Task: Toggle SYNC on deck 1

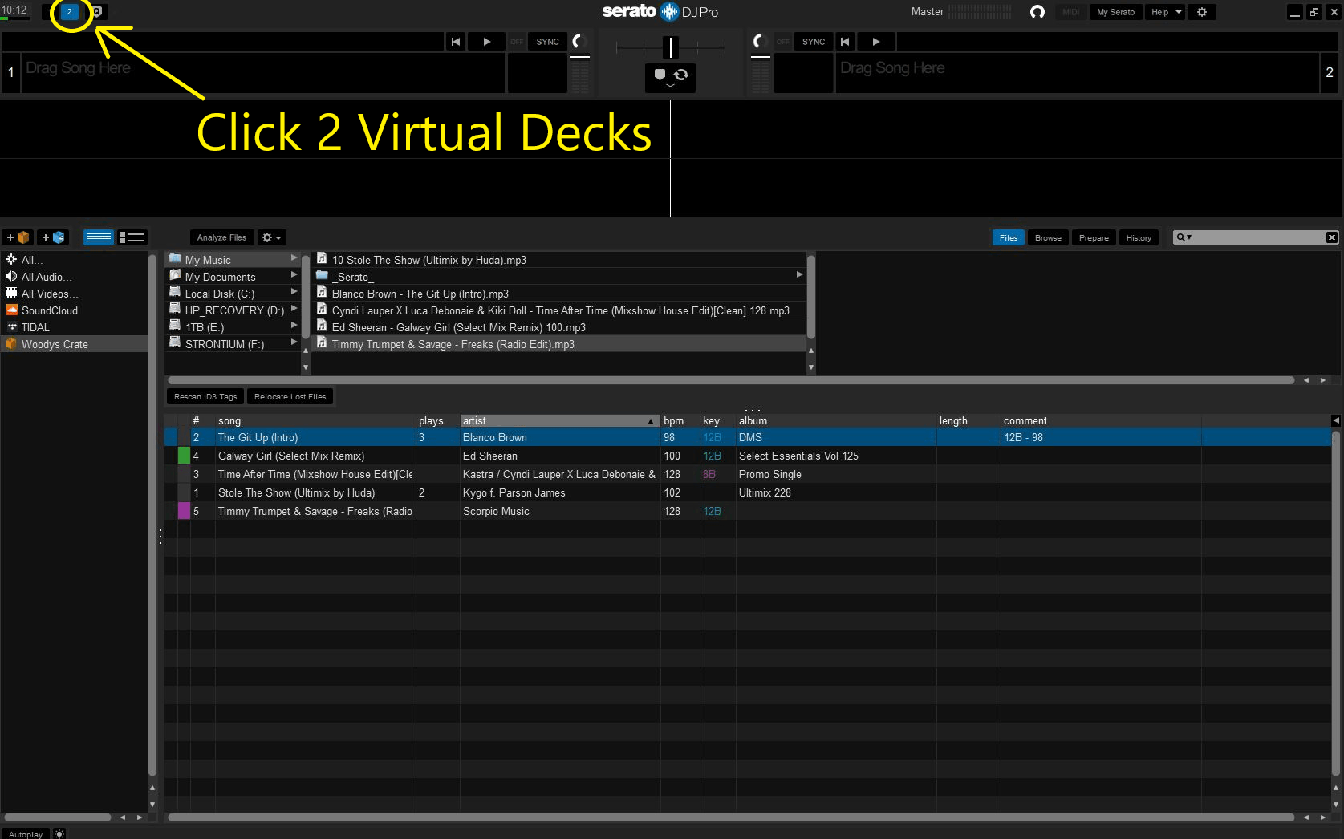Action: 547,42
